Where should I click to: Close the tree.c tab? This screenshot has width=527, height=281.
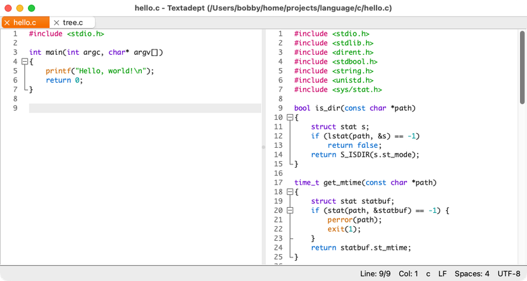coord(56,22)
